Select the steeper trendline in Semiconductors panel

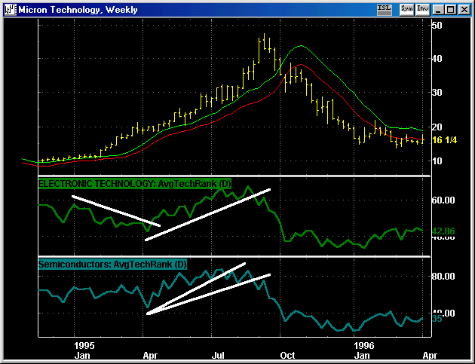click(196, 289)
